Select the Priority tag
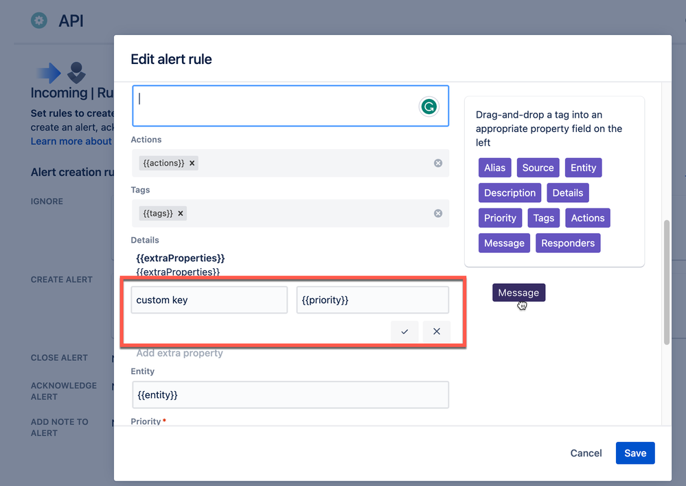Viewport: 686px width, 486px height. pyautogui.click(x=500, y=218)
